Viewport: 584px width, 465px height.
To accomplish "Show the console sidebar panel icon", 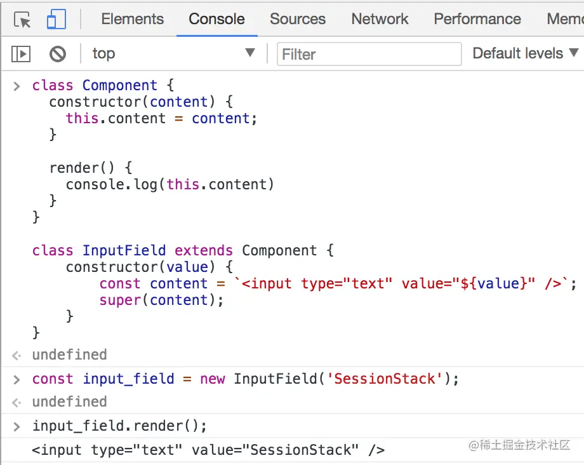I will [x=21, y=54].
